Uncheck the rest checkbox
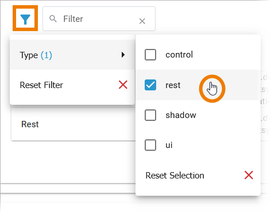 click(150, 85)
